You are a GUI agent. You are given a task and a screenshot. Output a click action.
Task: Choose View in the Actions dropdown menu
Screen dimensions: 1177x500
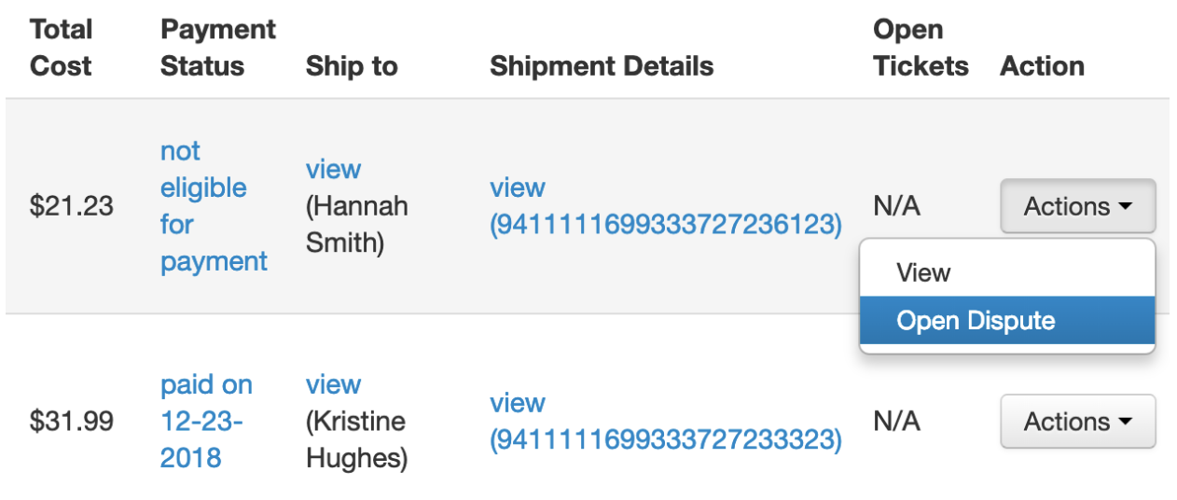(923, 273)
